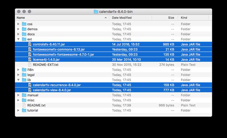Click the Today, 17:39 date cell

[121, 105]
